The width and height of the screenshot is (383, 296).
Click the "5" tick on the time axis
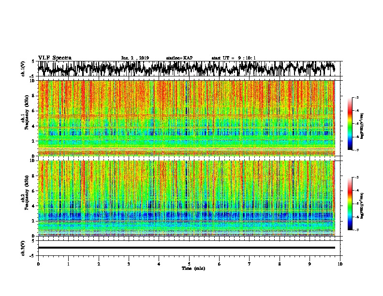tap(189, 264)
